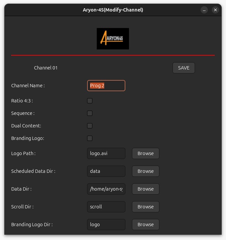Save the channel settings

click(184, 68)
